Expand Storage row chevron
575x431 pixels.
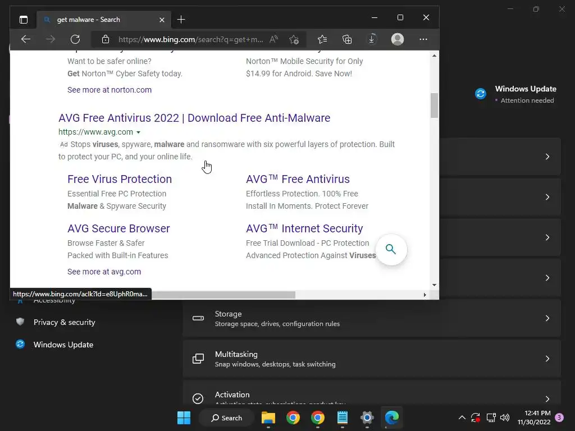547,319
